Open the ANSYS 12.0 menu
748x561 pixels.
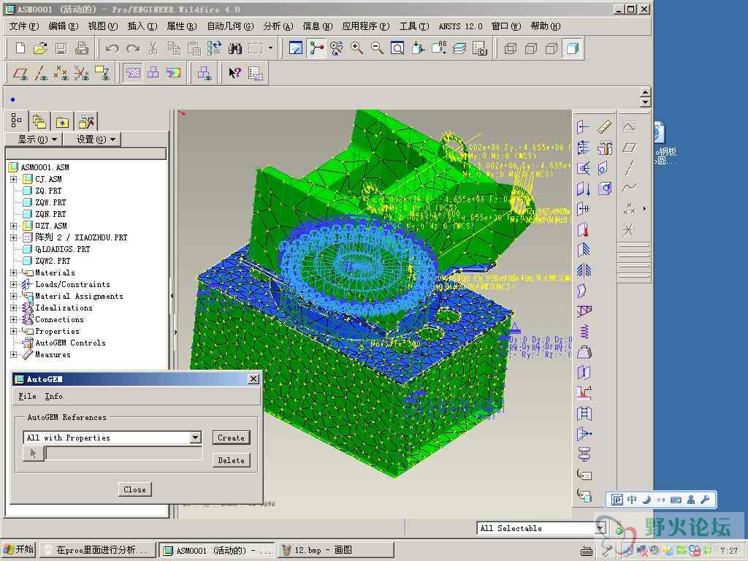tap(460, 26)
